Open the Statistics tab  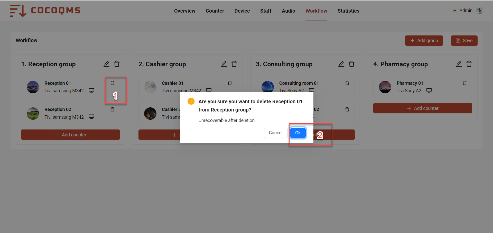348,11
